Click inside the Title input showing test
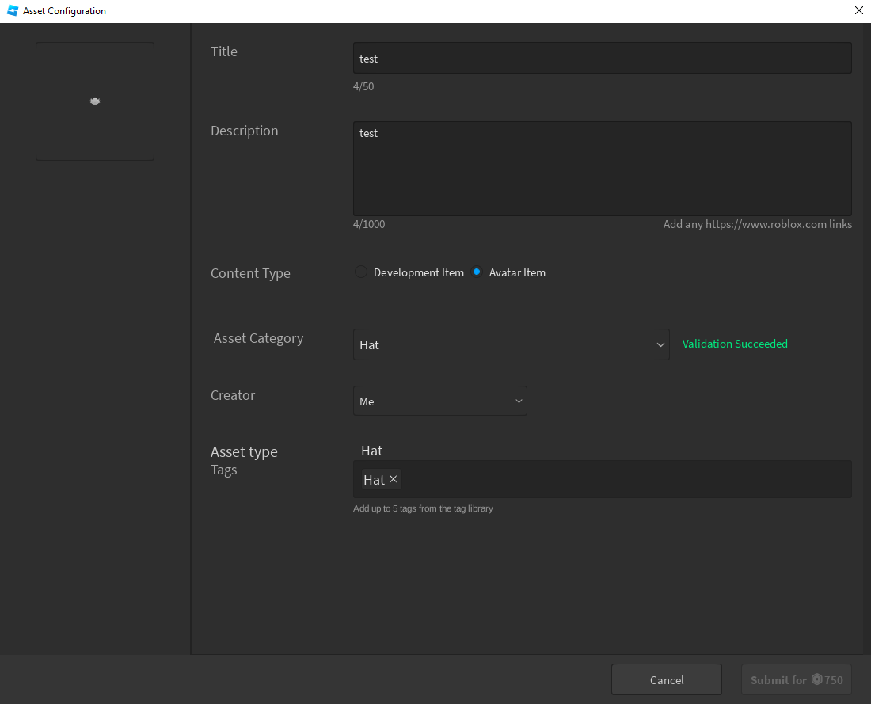The width and height of the screenshot is (871, 704). tap(602, 57)
